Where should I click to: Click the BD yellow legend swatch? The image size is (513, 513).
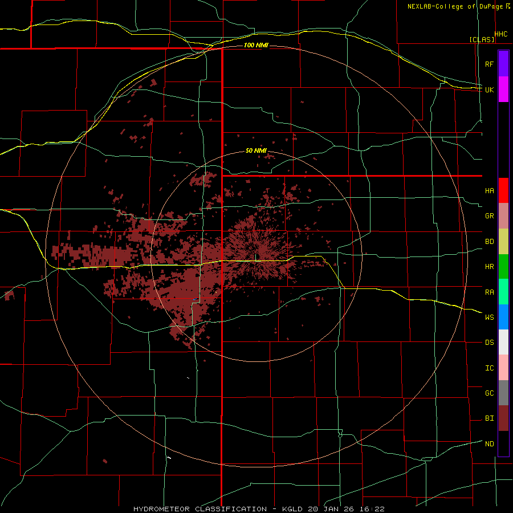[503, 241]
